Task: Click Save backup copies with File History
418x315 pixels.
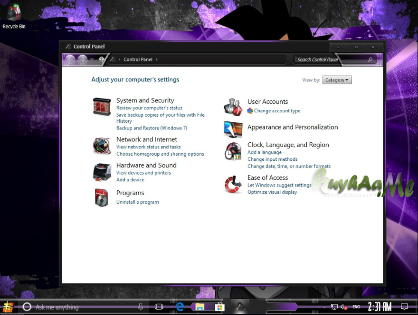Action: [x=160, y=118]
